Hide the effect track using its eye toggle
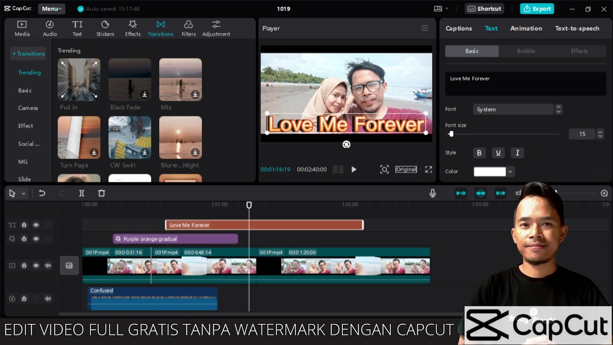This screenshot has height=345, width=613. [36, 239]
